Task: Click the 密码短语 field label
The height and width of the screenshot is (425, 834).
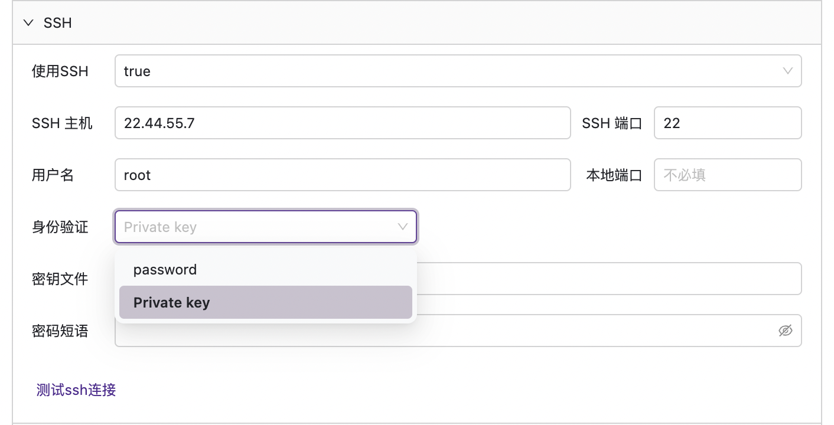Action: (x=60, y=331)
